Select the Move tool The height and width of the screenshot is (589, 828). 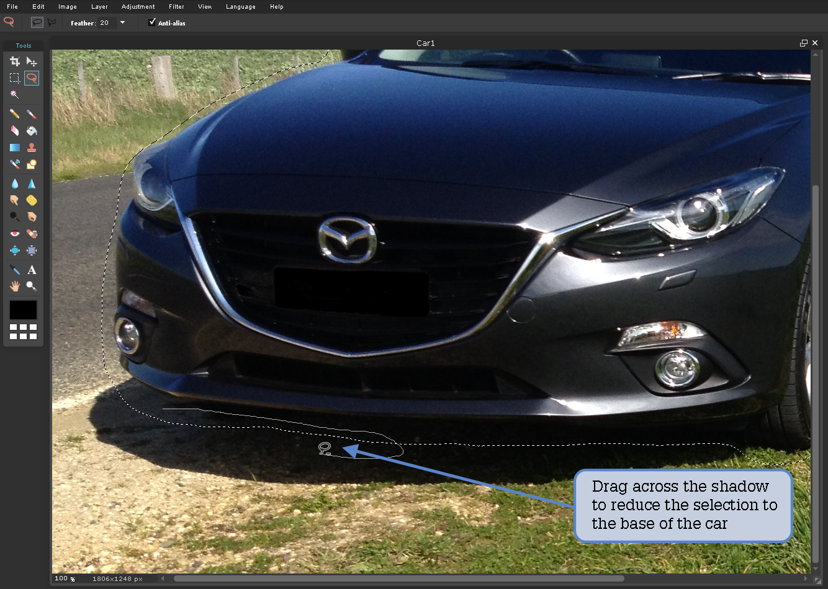32,61
